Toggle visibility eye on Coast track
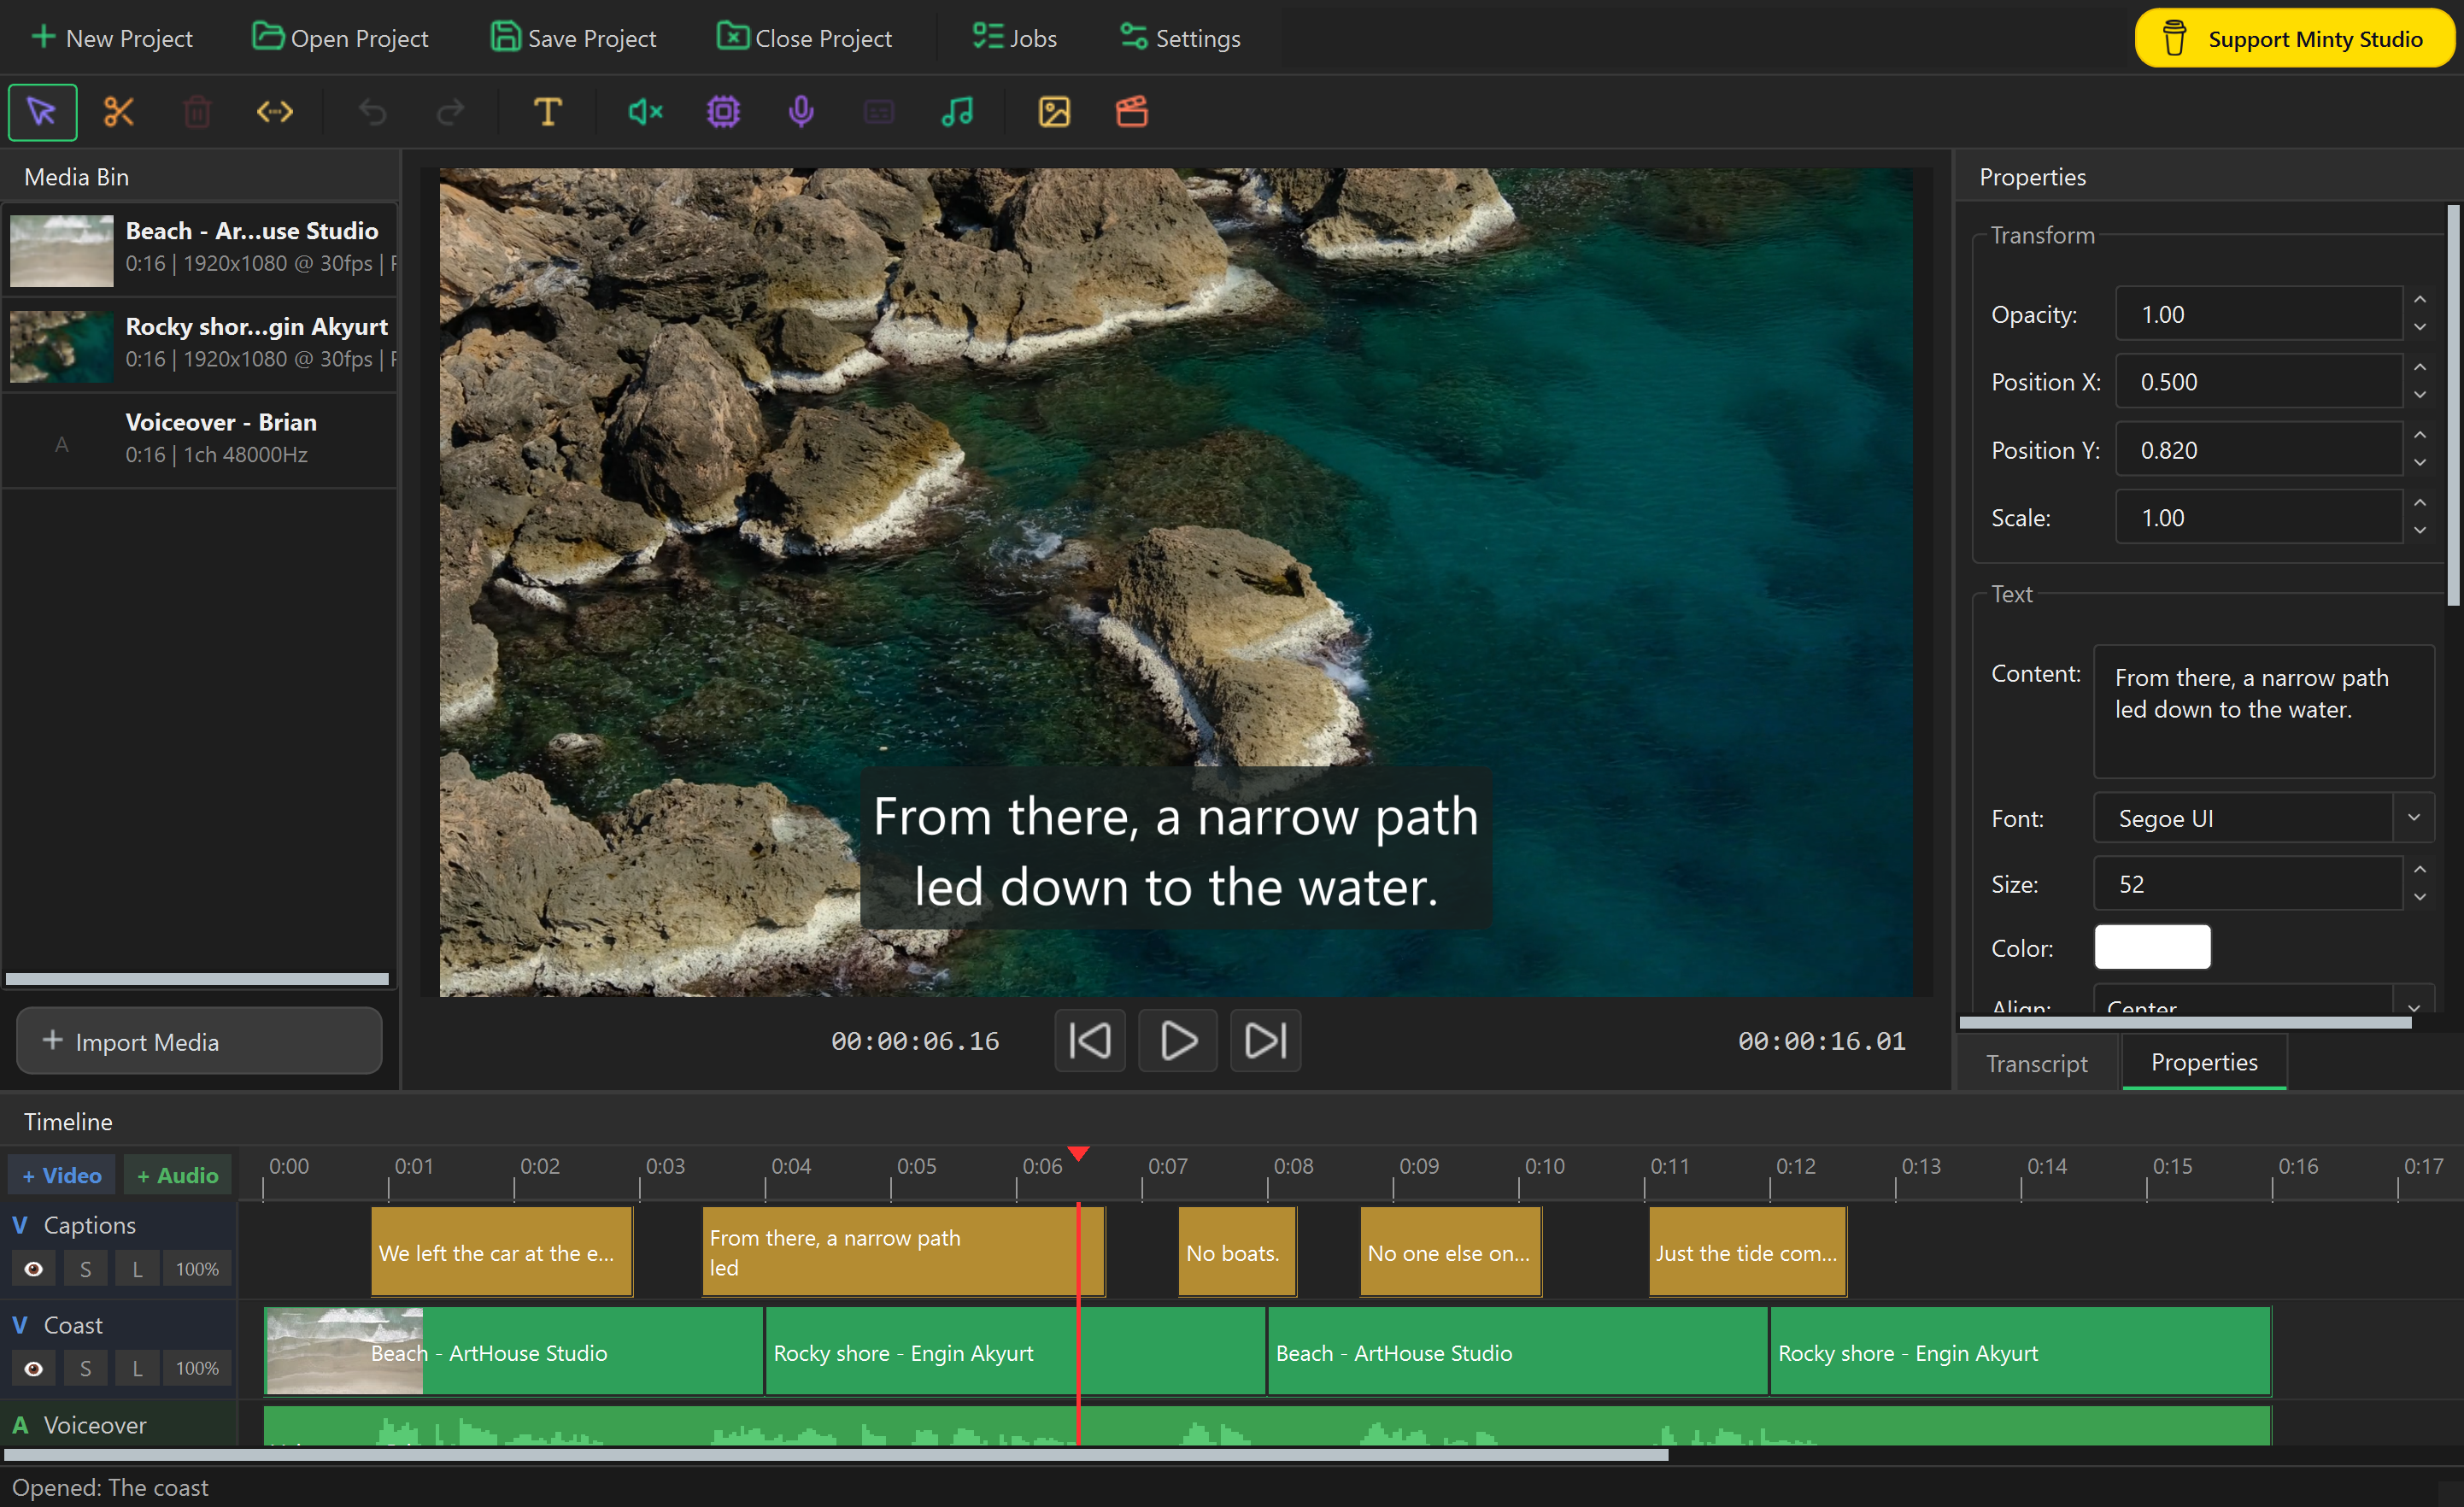2464x1507 pixels. (33, 1368)
